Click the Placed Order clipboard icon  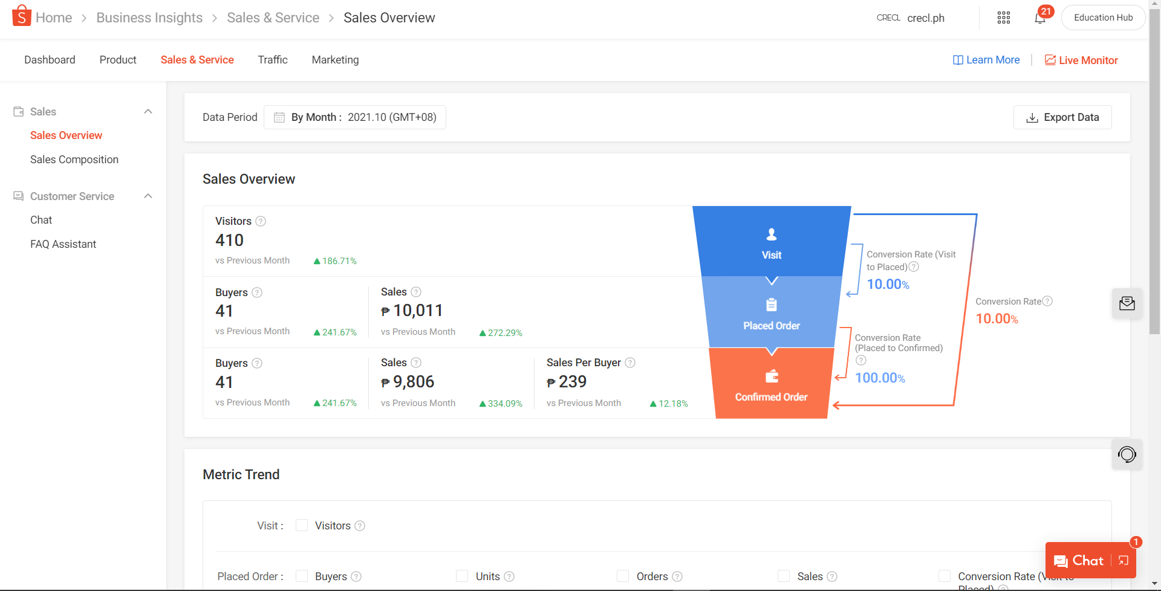tap(772, 305)
